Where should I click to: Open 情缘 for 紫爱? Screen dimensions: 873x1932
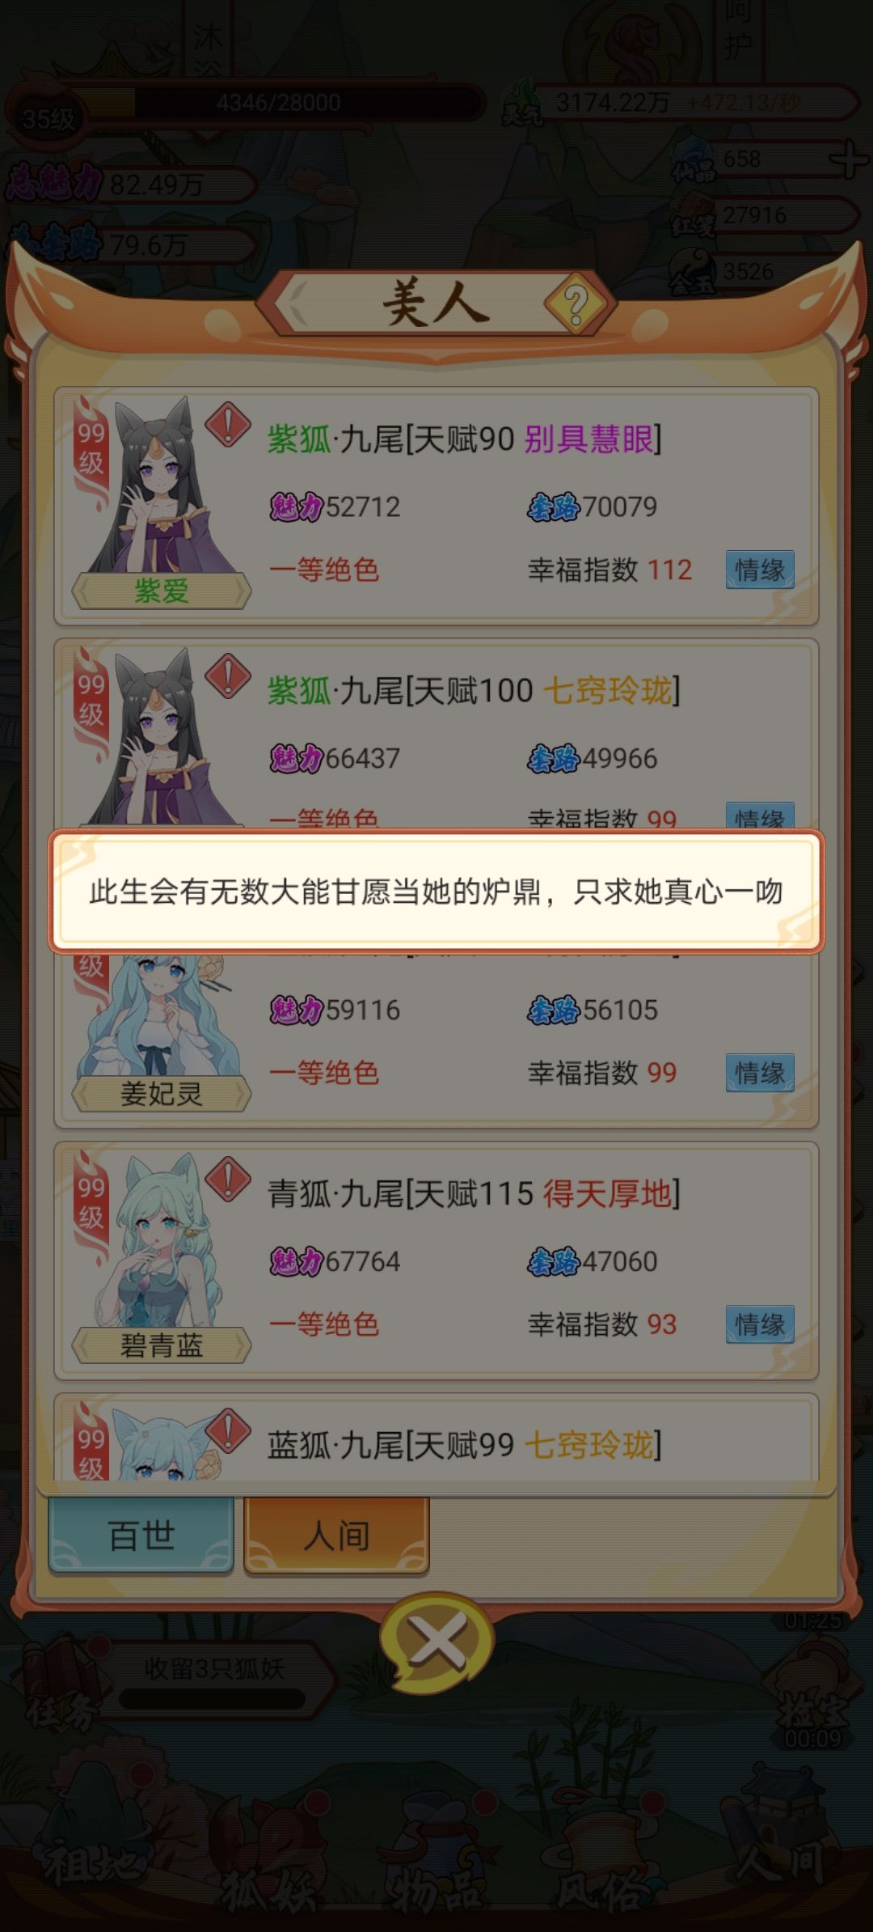pyautogui.click(x=760, y=570)
